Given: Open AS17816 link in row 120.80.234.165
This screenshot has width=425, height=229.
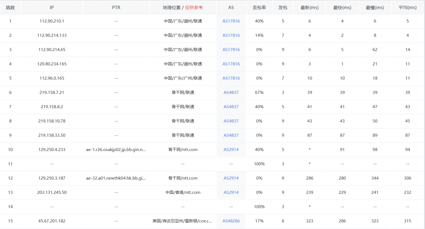Looking at the screenshot, I should [x=231, y=64].
